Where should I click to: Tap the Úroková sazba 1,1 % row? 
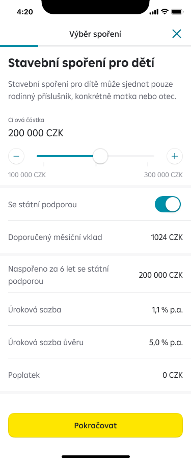coord(96,310)
